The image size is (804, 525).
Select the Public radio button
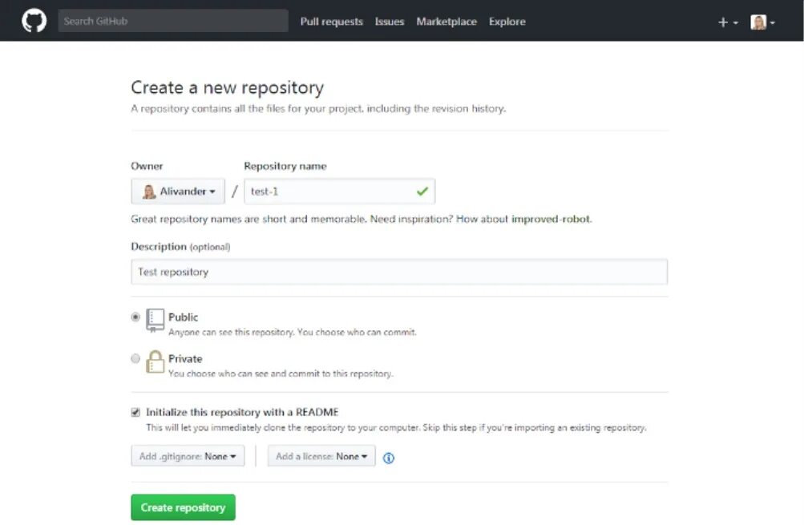tap(135, 317)
